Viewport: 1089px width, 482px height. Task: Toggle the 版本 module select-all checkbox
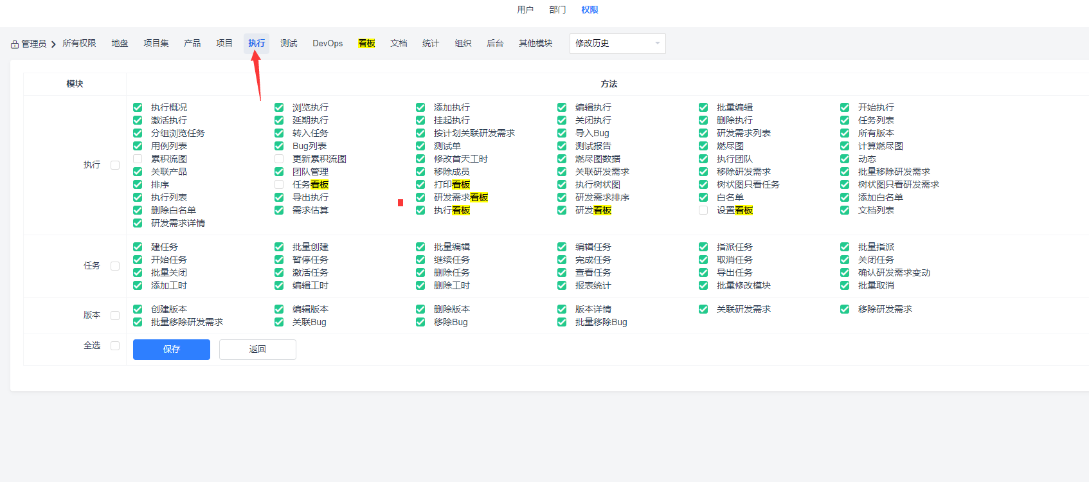115,316
